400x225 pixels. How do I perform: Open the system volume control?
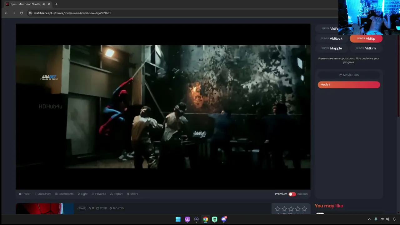tap(388, 219)
